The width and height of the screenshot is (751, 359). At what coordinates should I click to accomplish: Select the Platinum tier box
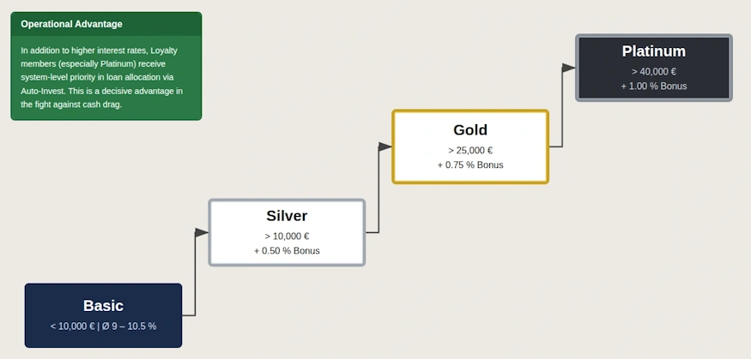pos(654,68)
